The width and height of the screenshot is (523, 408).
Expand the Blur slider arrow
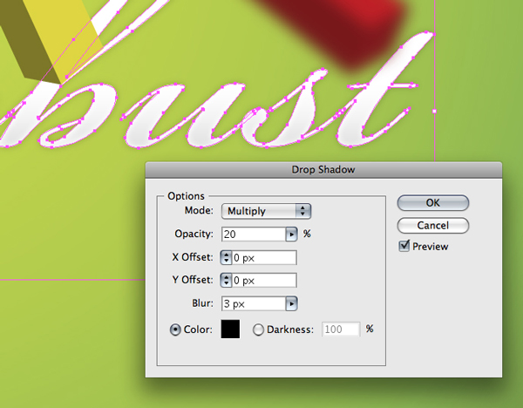[291, 303]
